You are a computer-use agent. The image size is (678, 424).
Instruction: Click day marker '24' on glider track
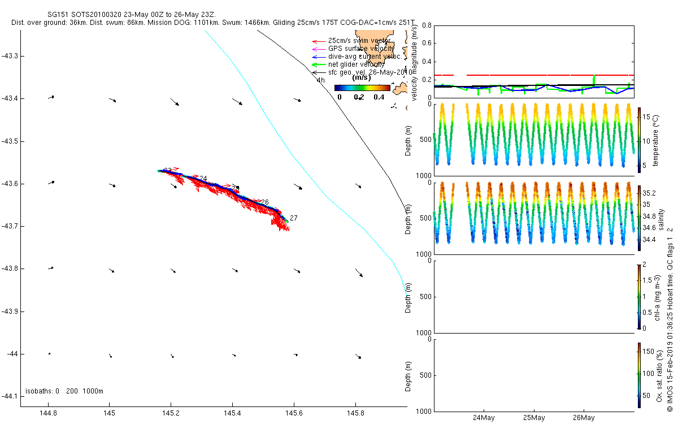coord(203,179)
